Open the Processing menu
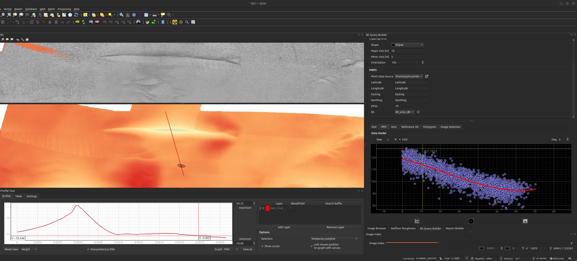The width and height of the screenshot is (577, 261). 64,9
